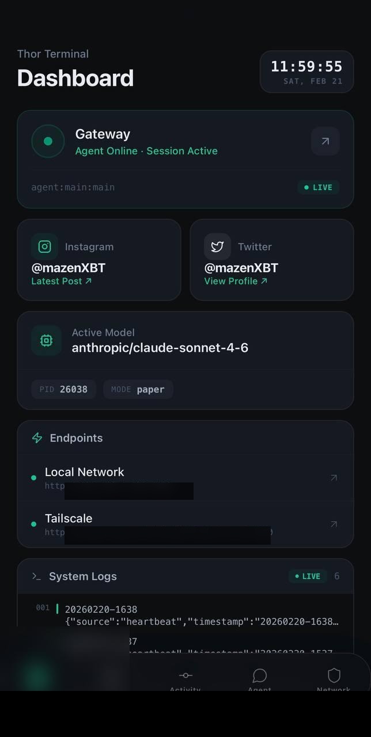Click the Instagram camera icon

coord(45,246)
